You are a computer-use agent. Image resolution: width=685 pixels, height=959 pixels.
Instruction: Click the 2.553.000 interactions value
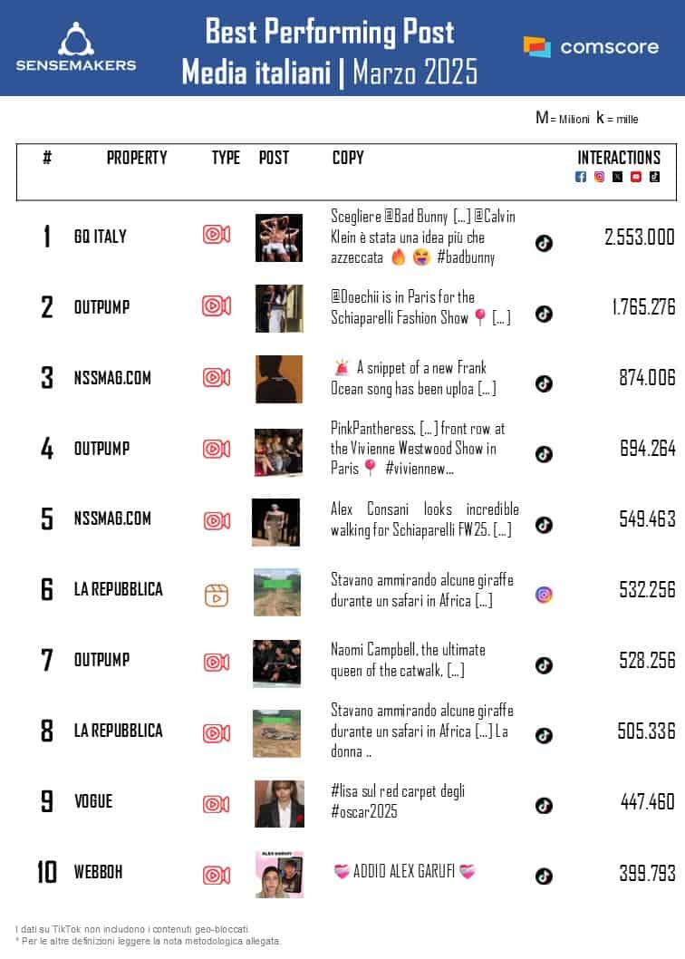(639, 237)
